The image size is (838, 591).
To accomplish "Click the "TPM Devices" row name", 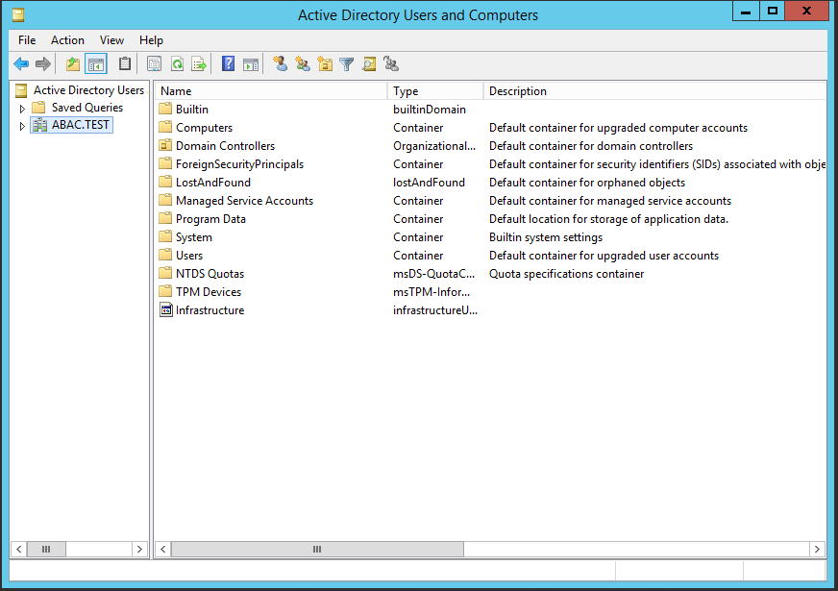I will pos(209,292).
